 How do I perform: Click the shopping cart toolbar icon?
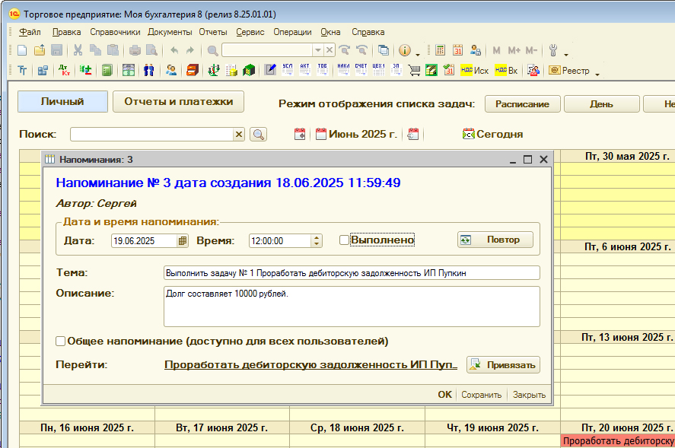(415, 71)
